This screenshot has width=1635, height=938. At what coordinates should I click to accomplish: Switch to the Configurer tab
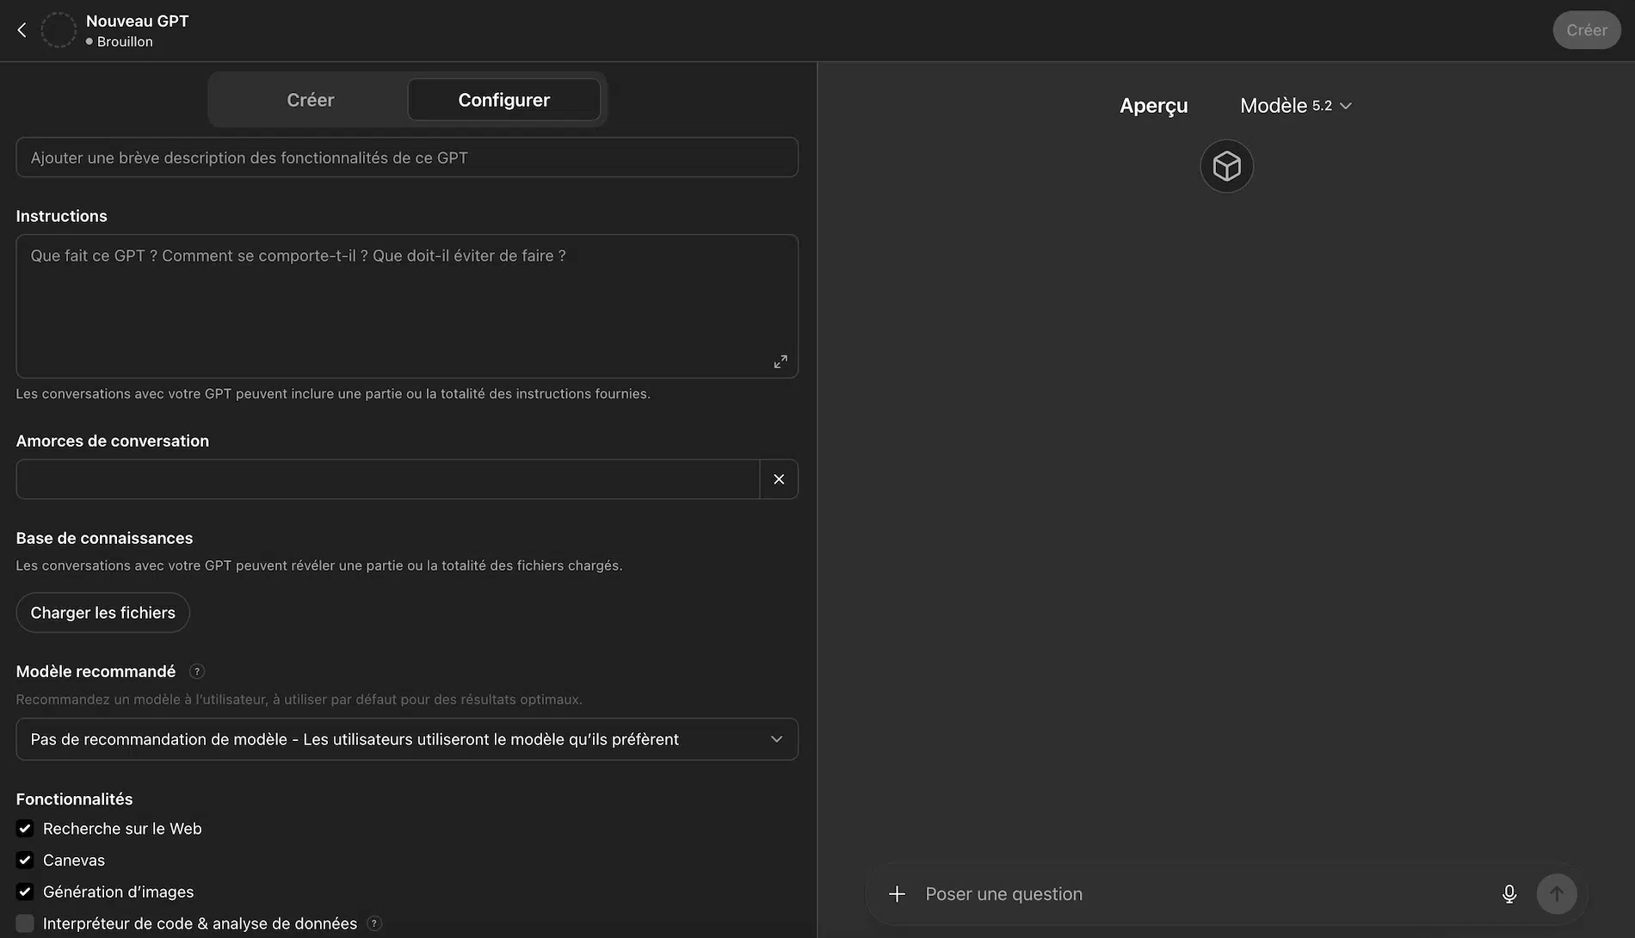coord(503,99)
